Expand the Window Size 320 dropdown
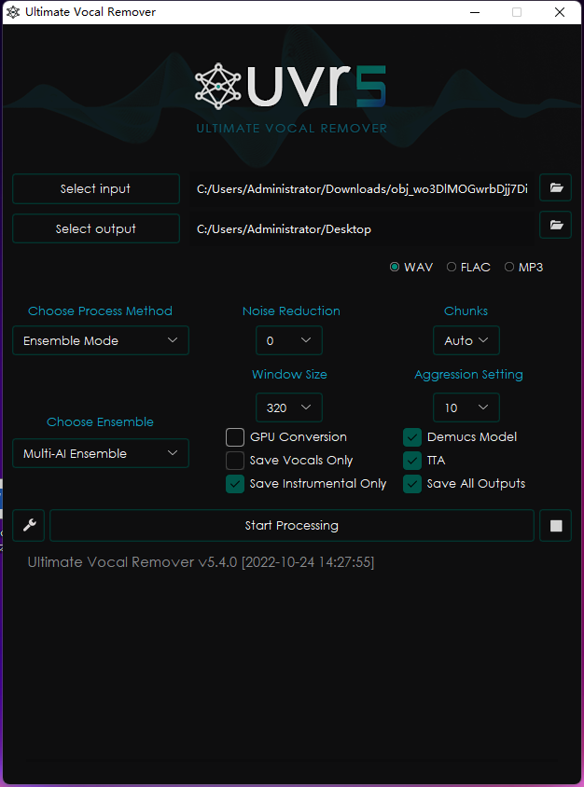The height and width of the screenshot is (787, 584). 288,407
